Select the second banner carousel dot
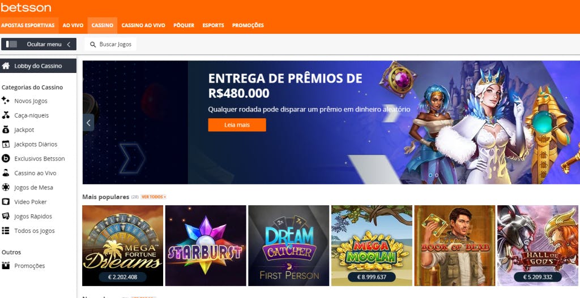580x298 pixels. pyautogui.click(x=437, y=175)
